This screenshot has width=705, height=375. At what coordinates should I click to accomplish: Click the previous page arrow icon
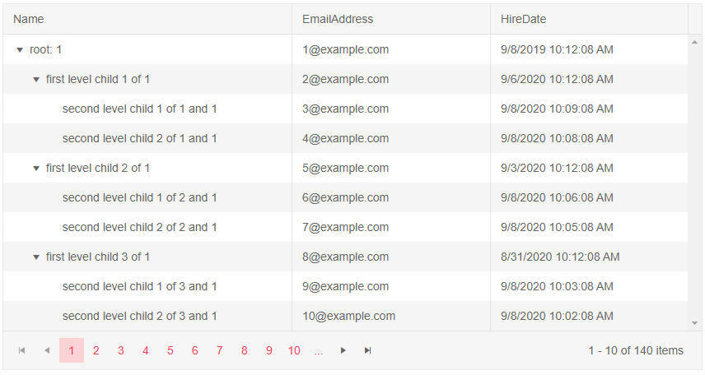pos(47,350)
